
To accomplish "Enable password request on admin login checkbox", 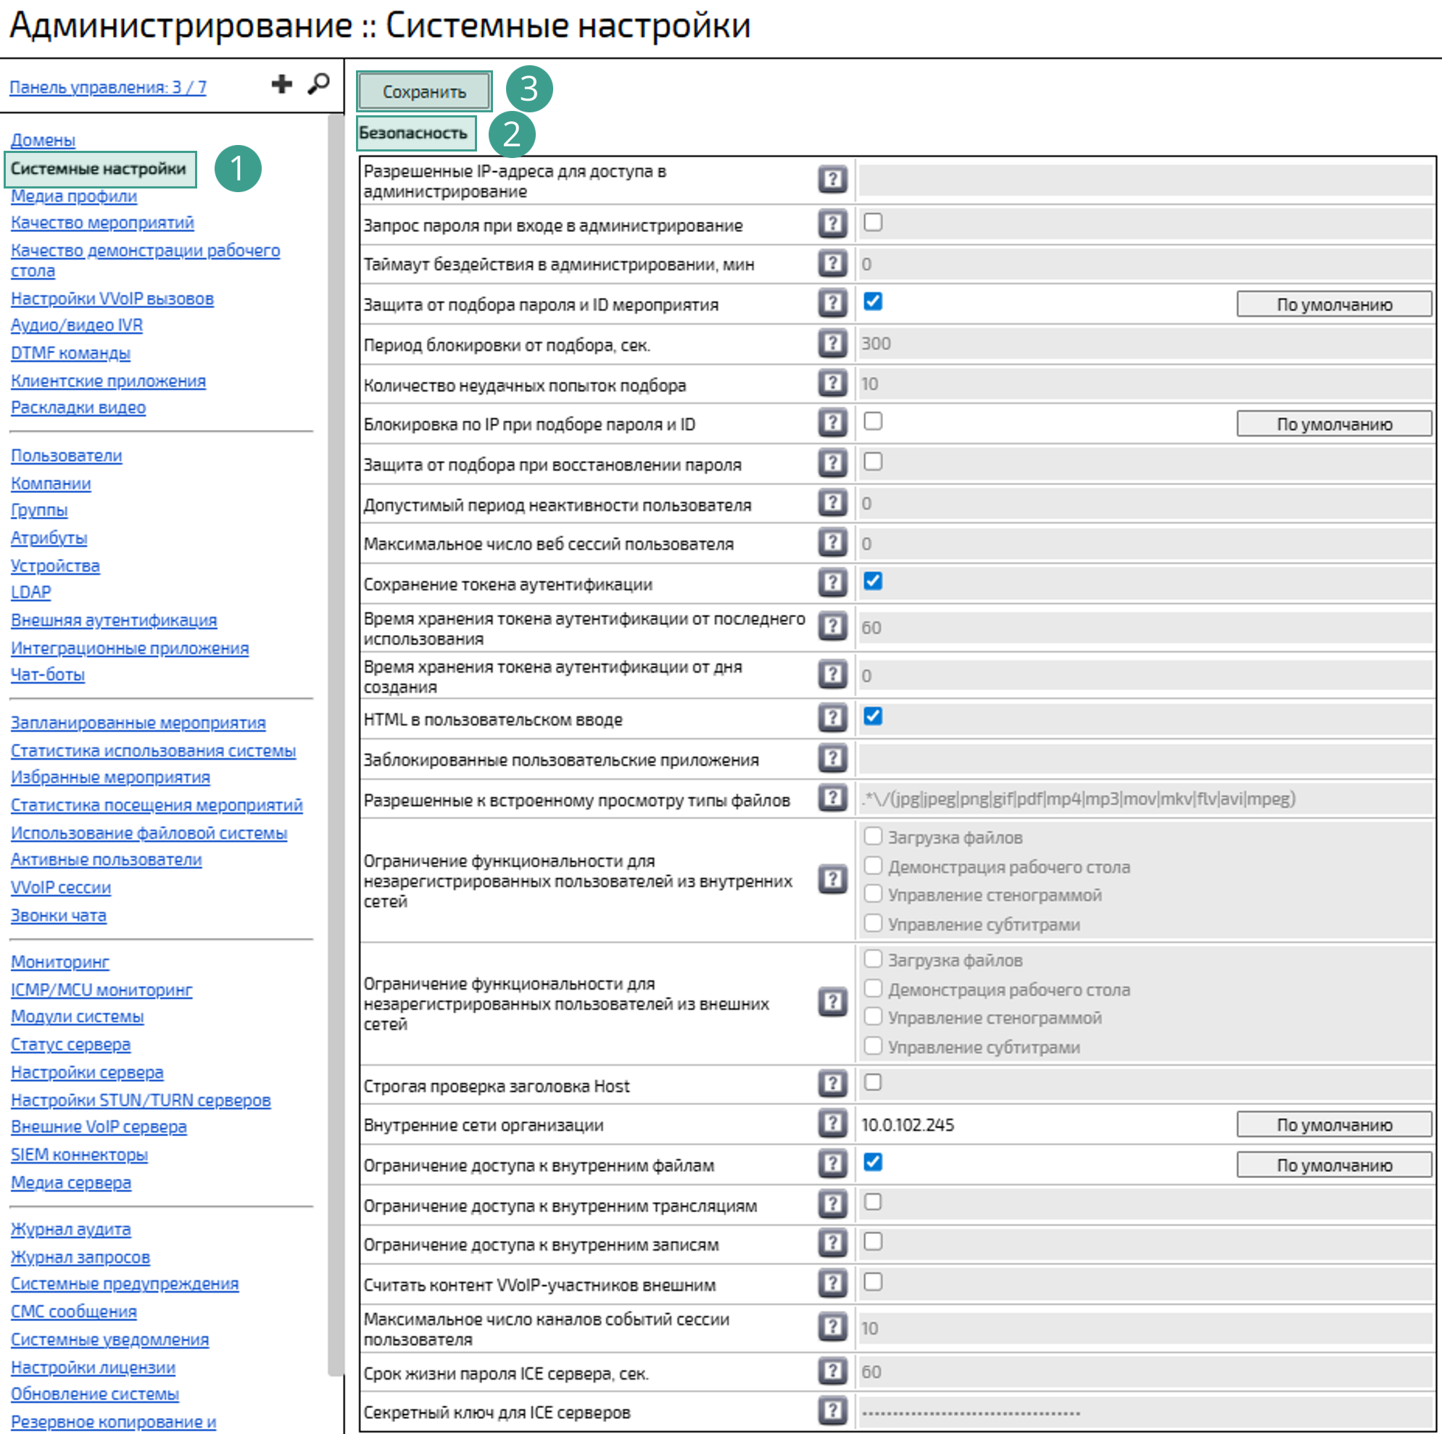I will coord(872,223).
